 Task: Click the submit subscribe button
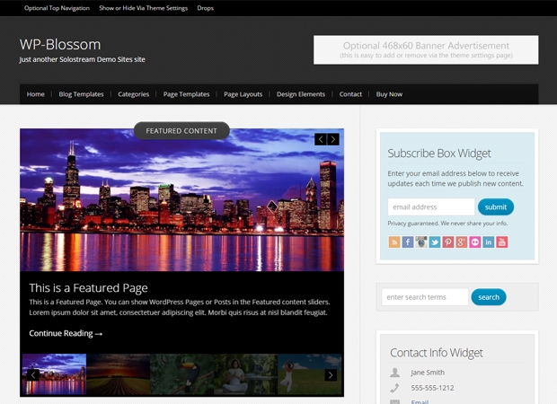pos(496,207)
